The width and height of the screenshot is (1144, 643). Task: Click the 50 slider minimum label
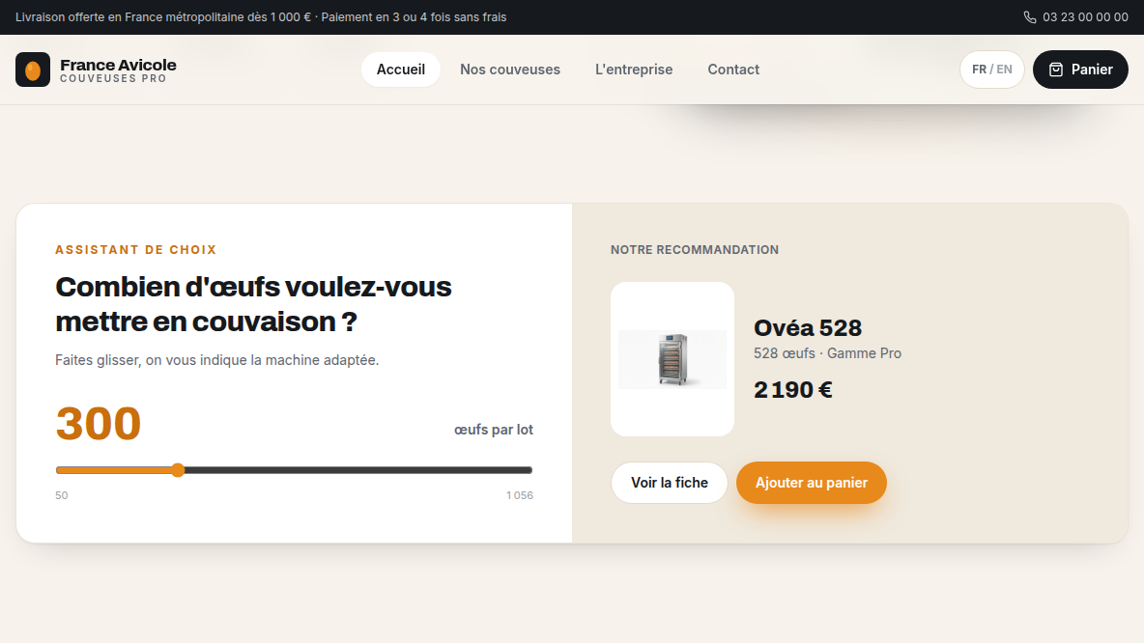[61, 495]
